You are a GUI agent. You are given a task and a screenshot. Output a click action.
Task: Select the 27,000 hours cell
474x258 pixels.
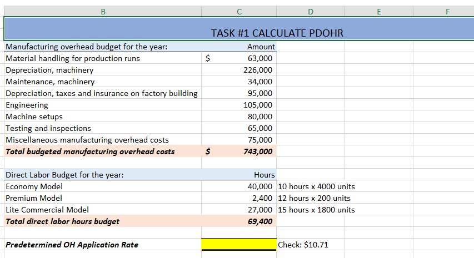(239, 210)
